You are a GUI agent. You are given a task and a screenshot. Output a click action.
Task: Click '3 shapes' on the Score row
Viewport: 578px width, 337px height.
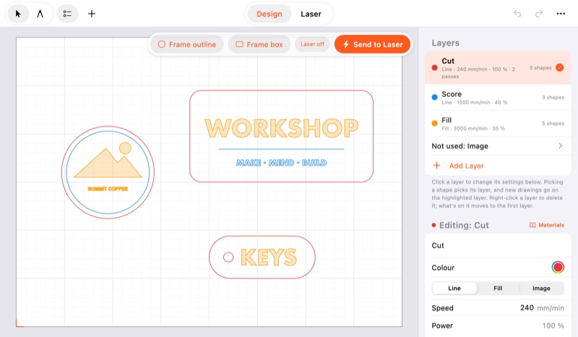553,98
